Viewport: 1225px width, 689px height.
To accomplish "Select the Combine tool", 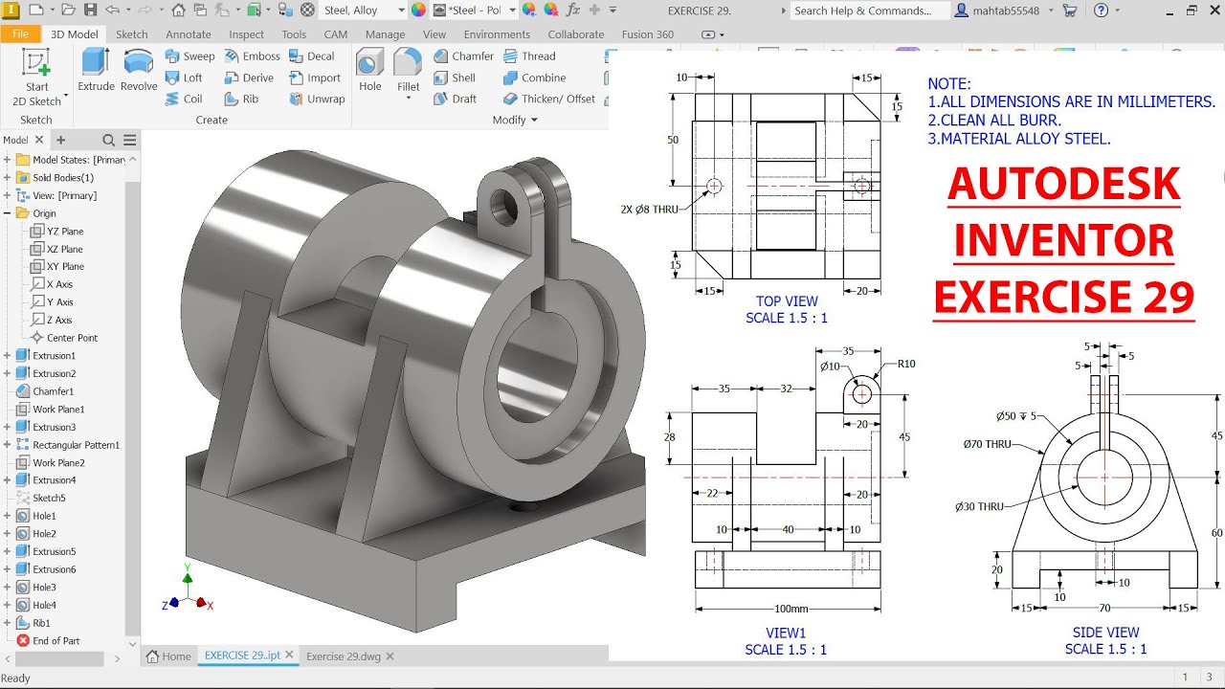I will 534,78.
